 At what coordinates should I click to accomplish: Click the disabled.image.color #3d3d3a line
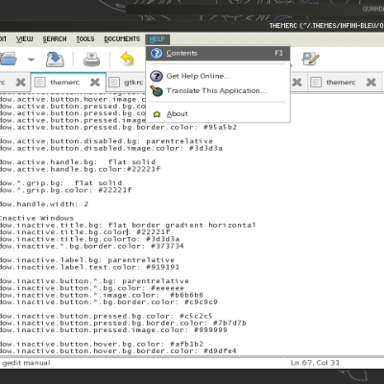(111, 148)
